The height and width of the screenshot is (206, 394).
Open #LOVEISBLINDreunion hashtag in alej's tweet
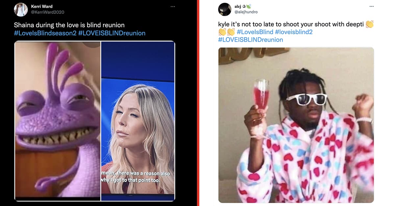pos(251,40)
